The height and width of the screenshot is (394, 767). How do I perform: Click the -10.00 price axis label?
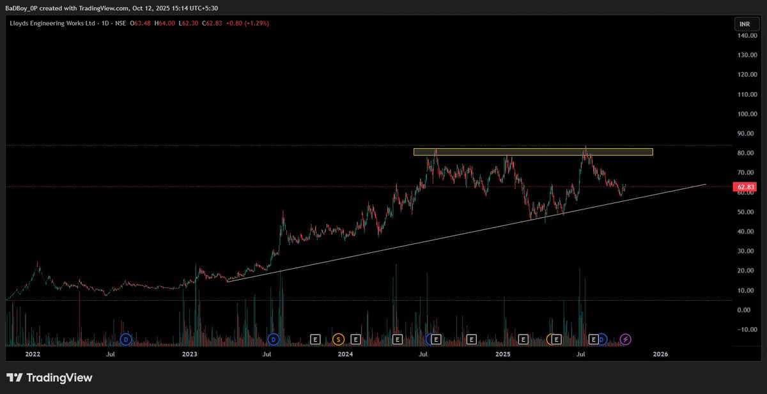point(746,330)
